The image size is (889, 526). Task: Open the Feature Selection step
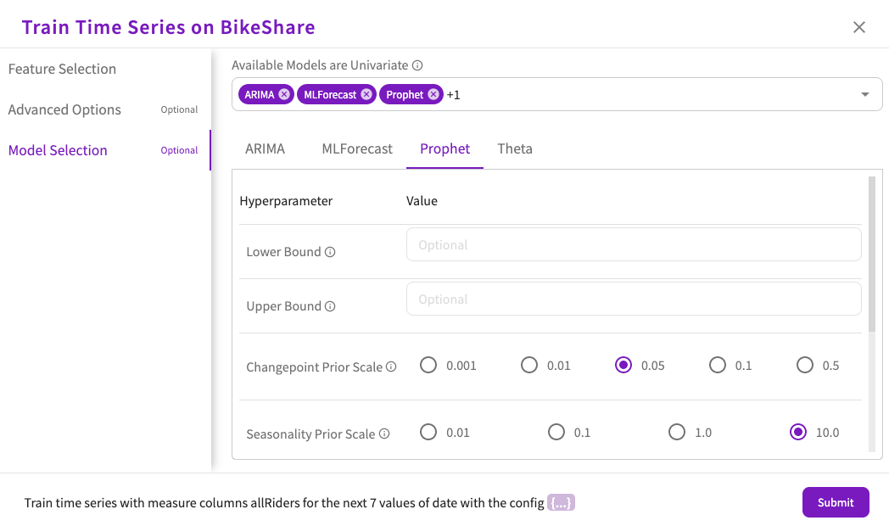pyautogui.click(x=105, y=69)
